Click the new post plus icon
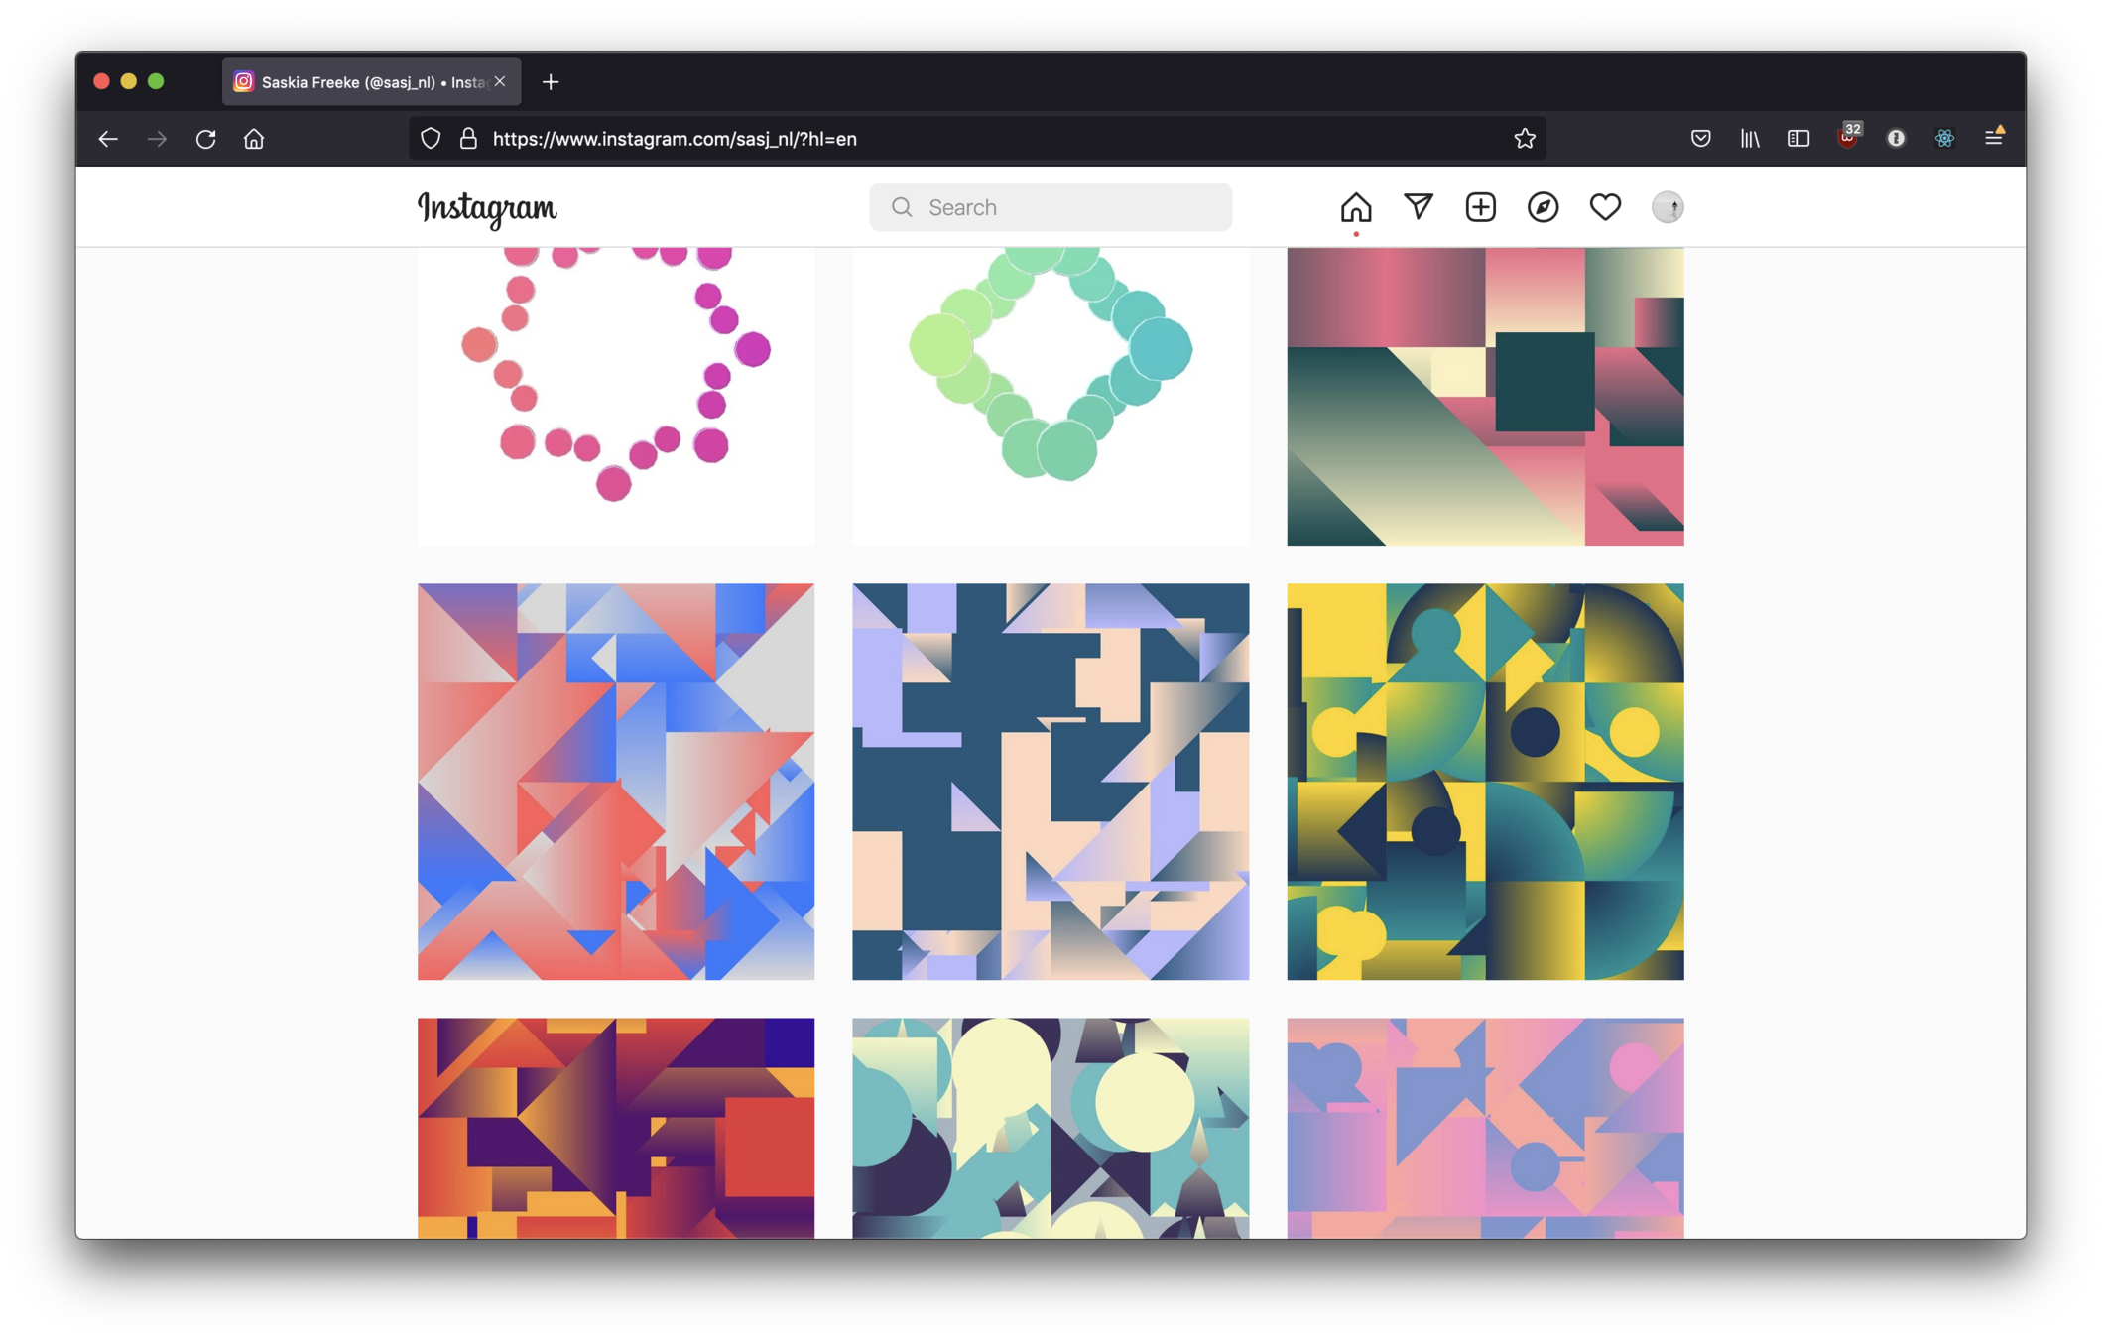 (1480, 207)
